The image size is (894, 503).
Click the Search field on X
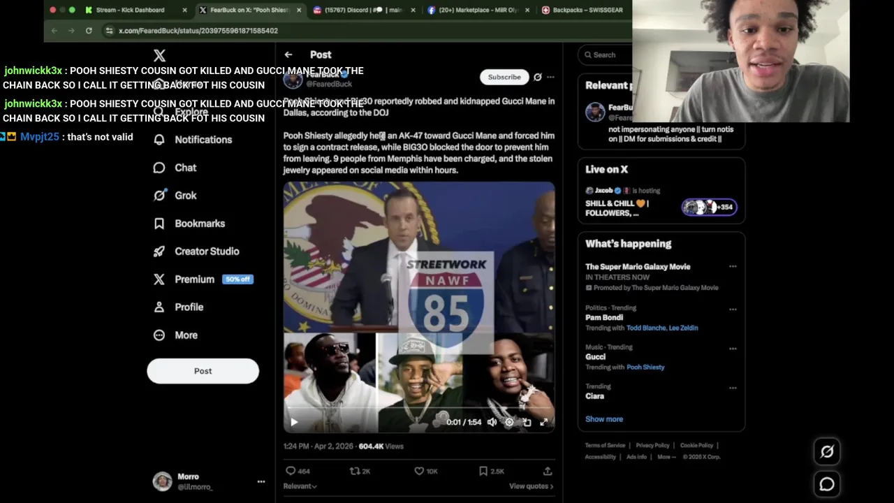(x=606, y=54)
